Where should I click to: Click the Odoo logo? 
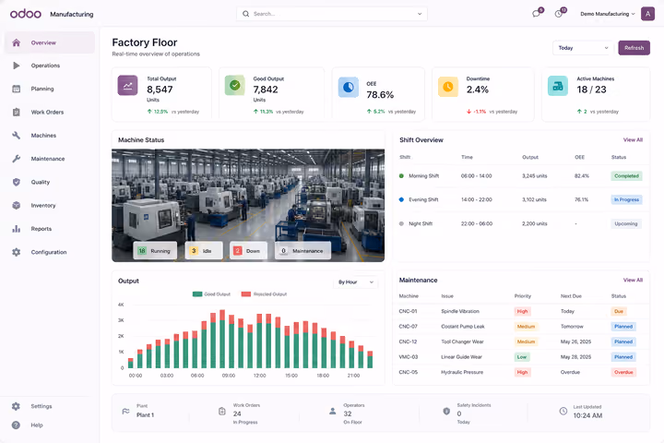pos(26,14)
